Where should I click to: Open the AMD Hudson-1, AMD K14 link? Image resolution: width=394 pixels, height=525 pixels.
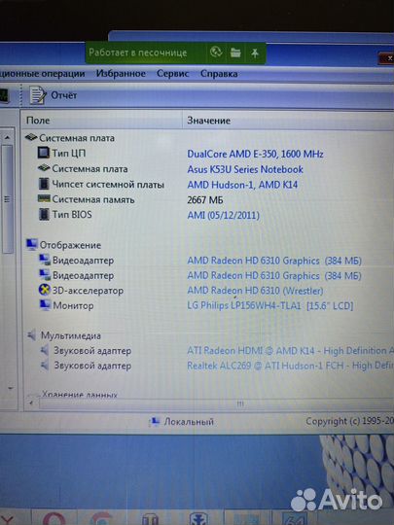(x=242, y=185)
